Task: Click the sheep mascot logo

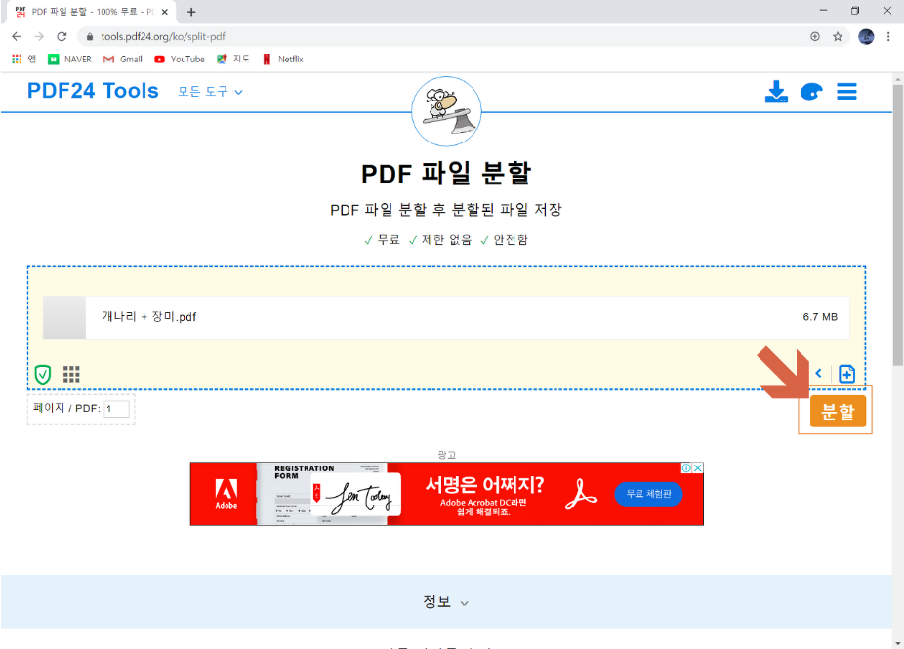Action: coord(446,111)
